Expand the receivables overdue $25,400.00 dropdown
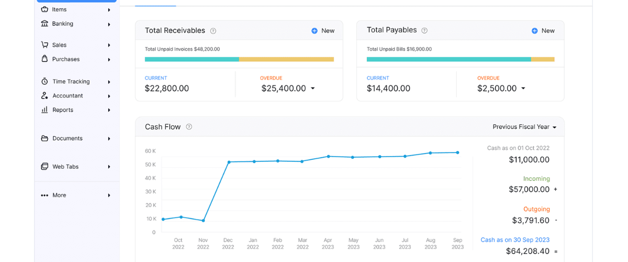Screen dimensions: 628x262 pyautogui.click(x=312, y=89)
